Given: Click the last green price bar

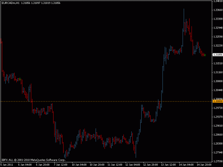Looking at the screenshot, I should (x=205, y=55).
